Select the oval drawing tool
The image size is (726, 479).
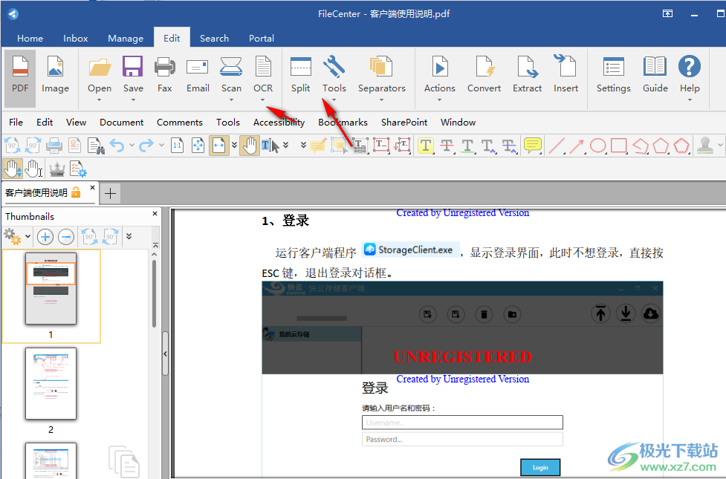[x=597, y=146]
